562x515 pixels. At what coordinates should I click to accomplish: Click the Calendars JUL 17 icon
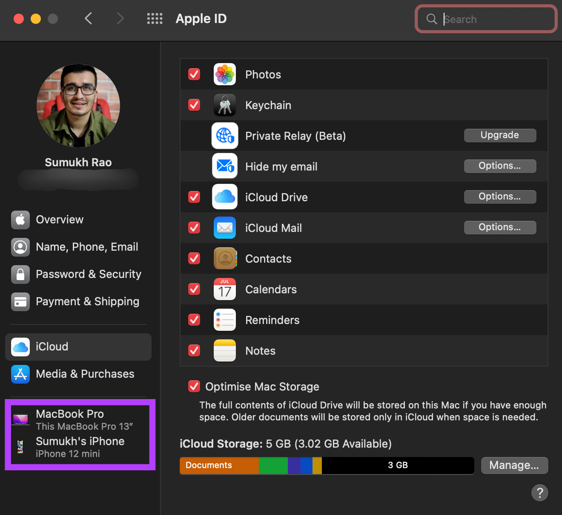[x=225, y=289]
